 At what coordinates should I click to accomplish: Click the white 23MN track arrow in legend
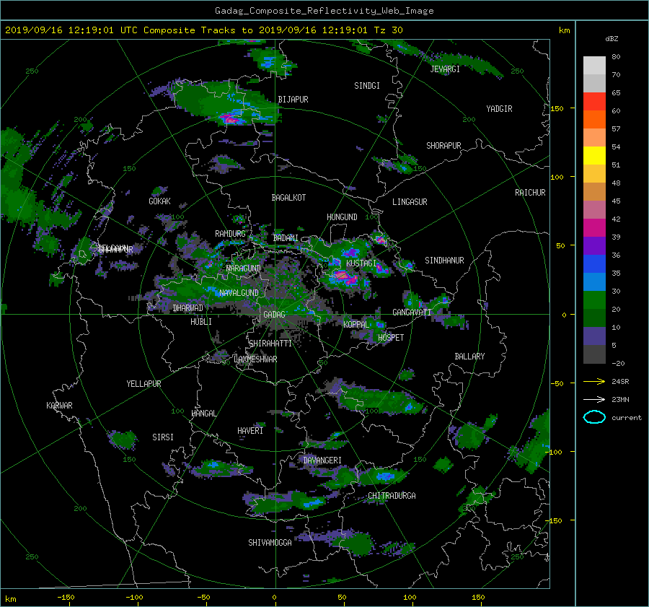point(594,399)
